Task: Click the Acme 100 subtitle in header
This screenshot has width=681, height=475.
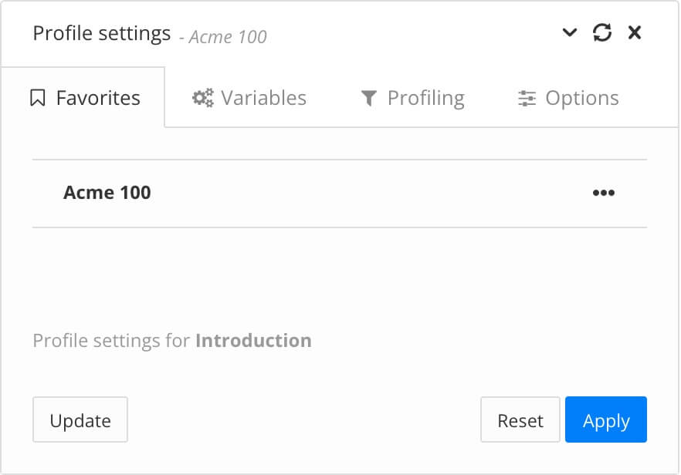Action: [227, 37]
